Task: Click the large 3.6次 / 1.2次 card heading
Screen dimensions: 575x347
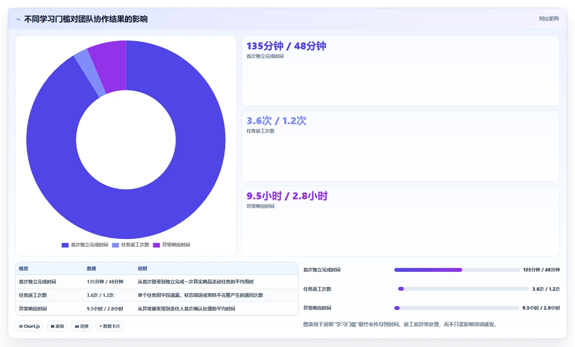Action: [276, 121]
